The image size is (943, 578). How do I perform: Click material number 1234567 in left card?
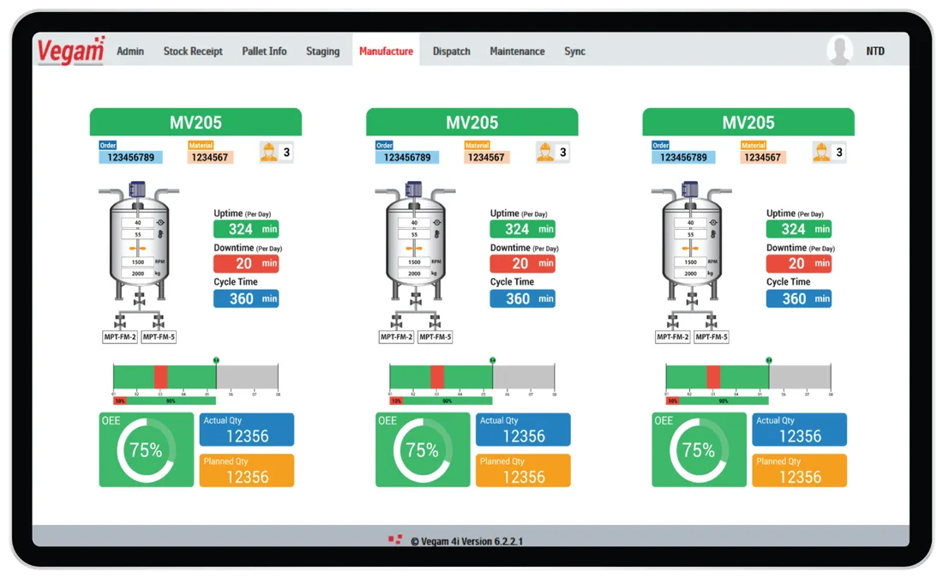(x=210, y=158)
